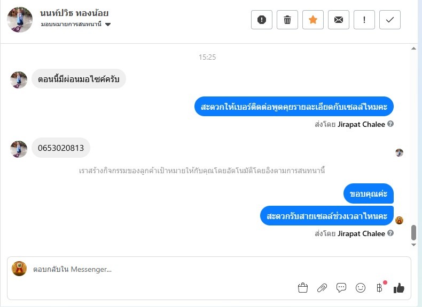The height and width of the screenshot is (307, 422).
Task: Click the scroll down arrow
Action: [x=413, y=245]
